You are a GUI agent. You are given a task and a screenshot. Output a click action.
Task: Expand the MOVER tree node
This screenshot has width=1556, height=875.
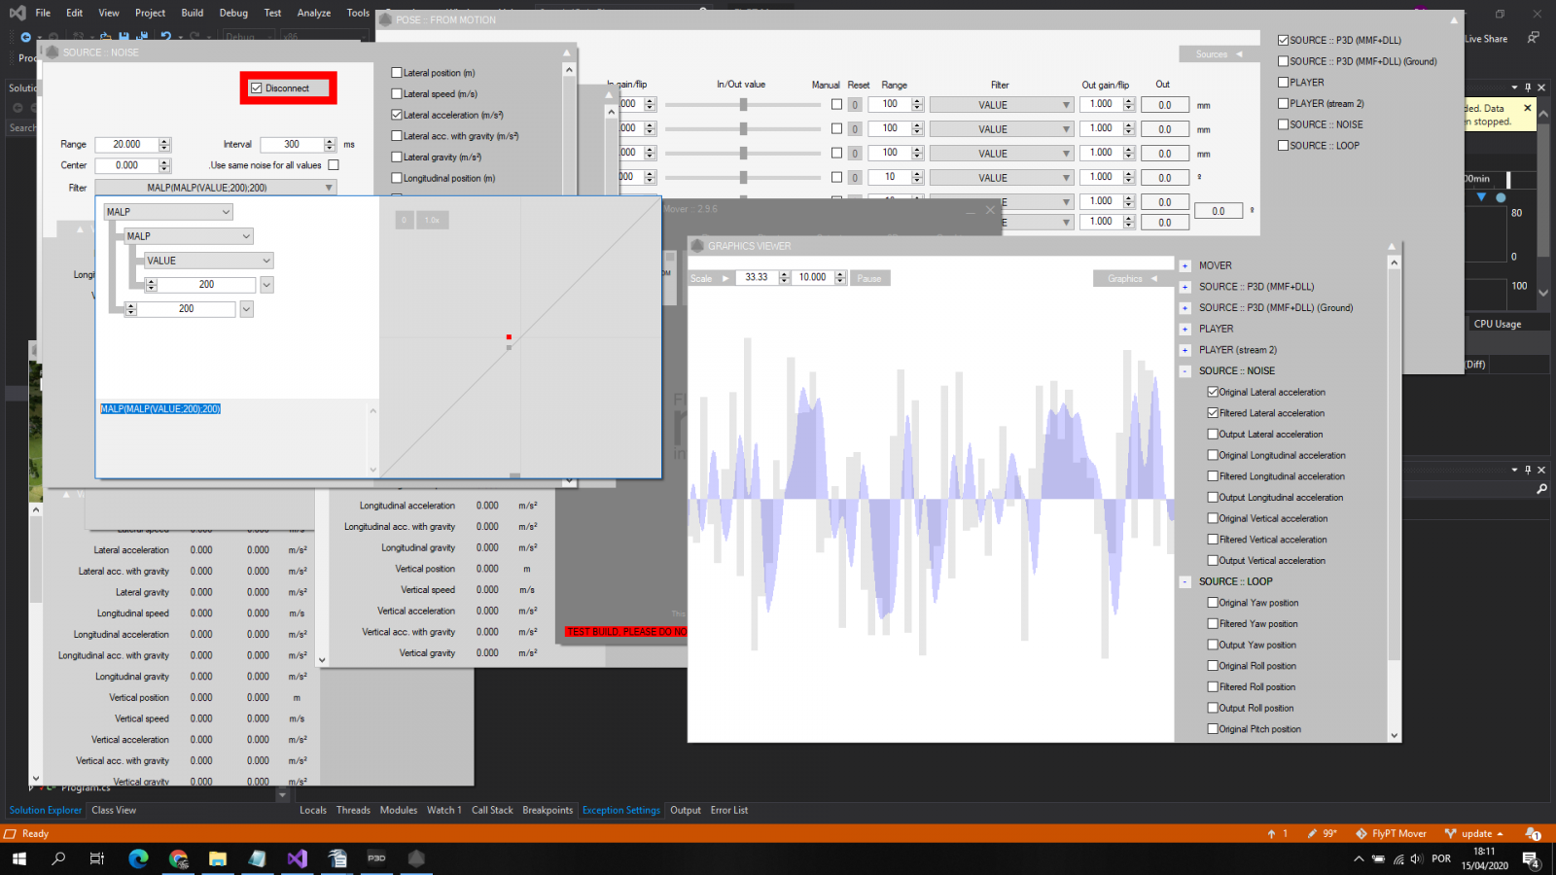click(x=1185, y=265)
